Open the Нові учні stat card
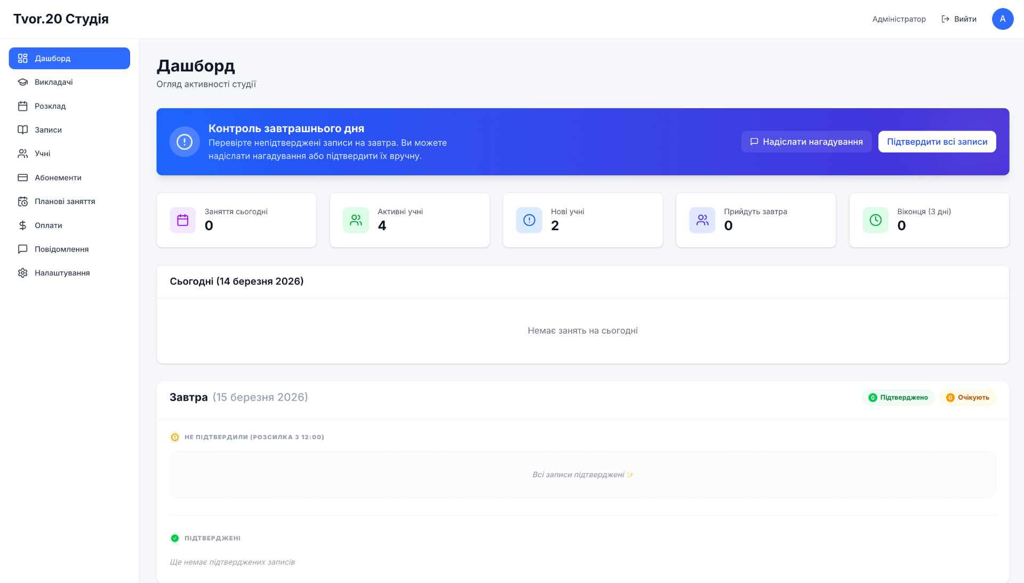The width and height of the screenshot is (1024, 583). [x=583, y=220]
